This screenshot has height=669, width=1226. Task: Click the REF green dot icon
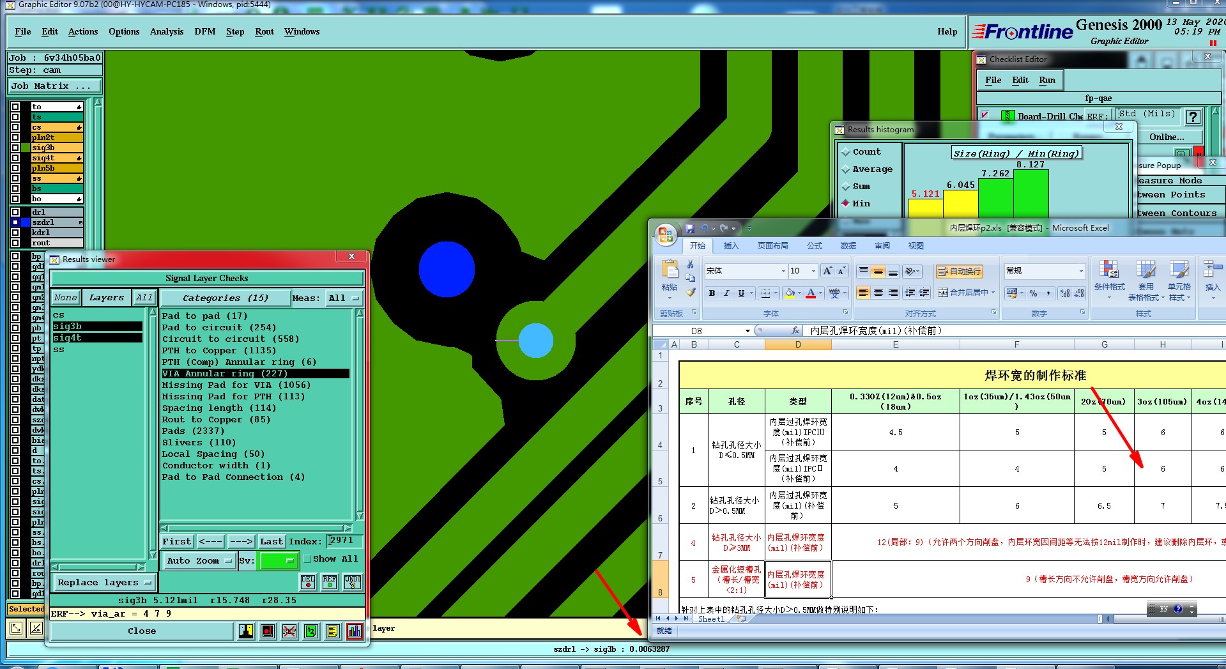[330, 581]
